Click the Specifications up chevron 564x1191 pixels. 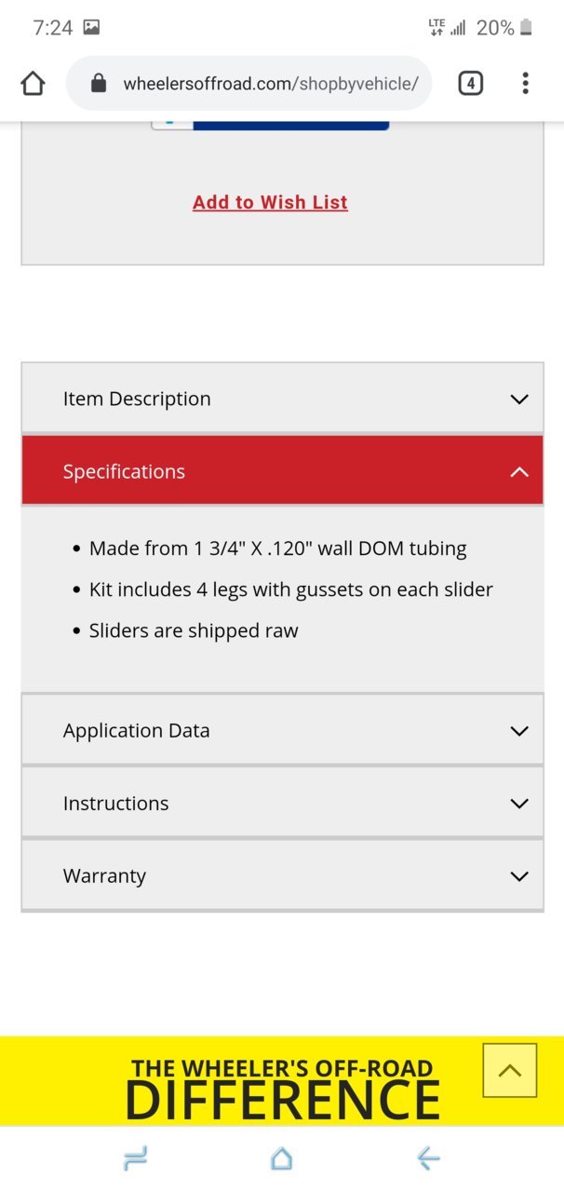519,472
